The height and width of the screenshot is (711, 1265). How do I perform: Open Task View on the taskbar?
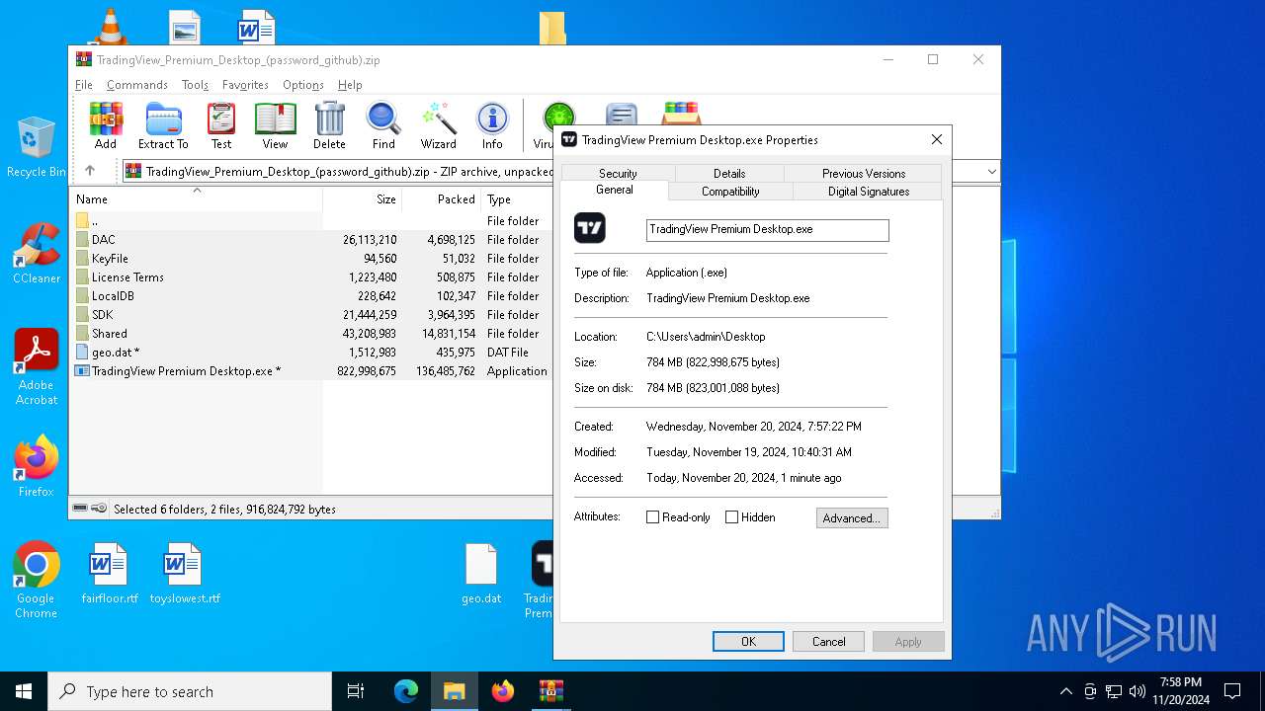point(356,691)
